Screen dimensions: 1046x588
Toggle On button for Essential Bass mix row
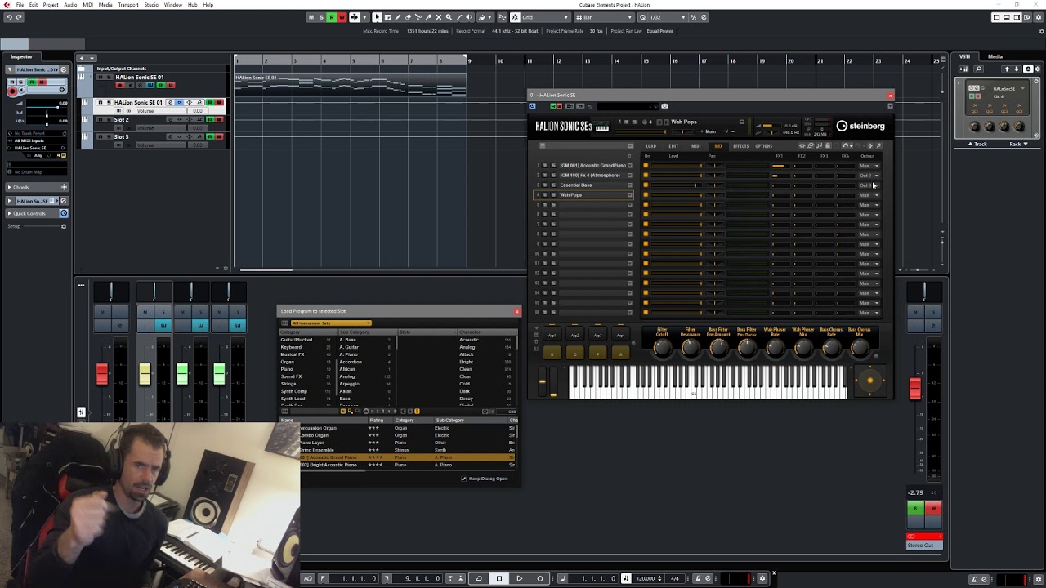pyautogui.click(x=646, y=185)
